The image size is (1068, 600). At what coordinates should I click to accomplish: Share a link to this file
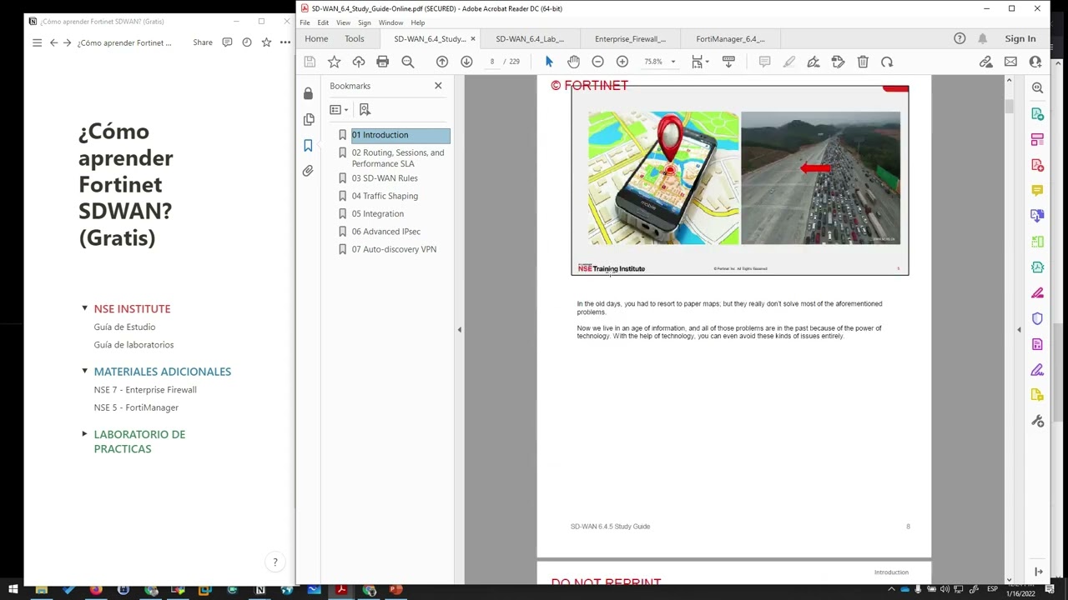pos(986,62)
